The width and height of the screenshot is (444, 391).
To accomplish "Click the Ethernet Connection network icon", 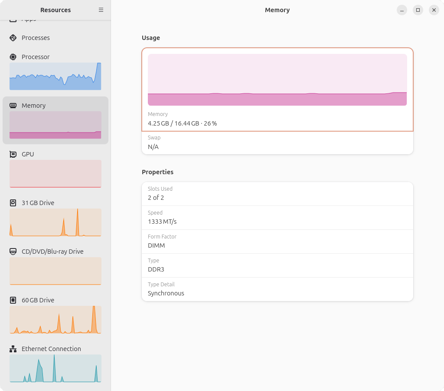I will pyautogui.click(x=13, y=349).
